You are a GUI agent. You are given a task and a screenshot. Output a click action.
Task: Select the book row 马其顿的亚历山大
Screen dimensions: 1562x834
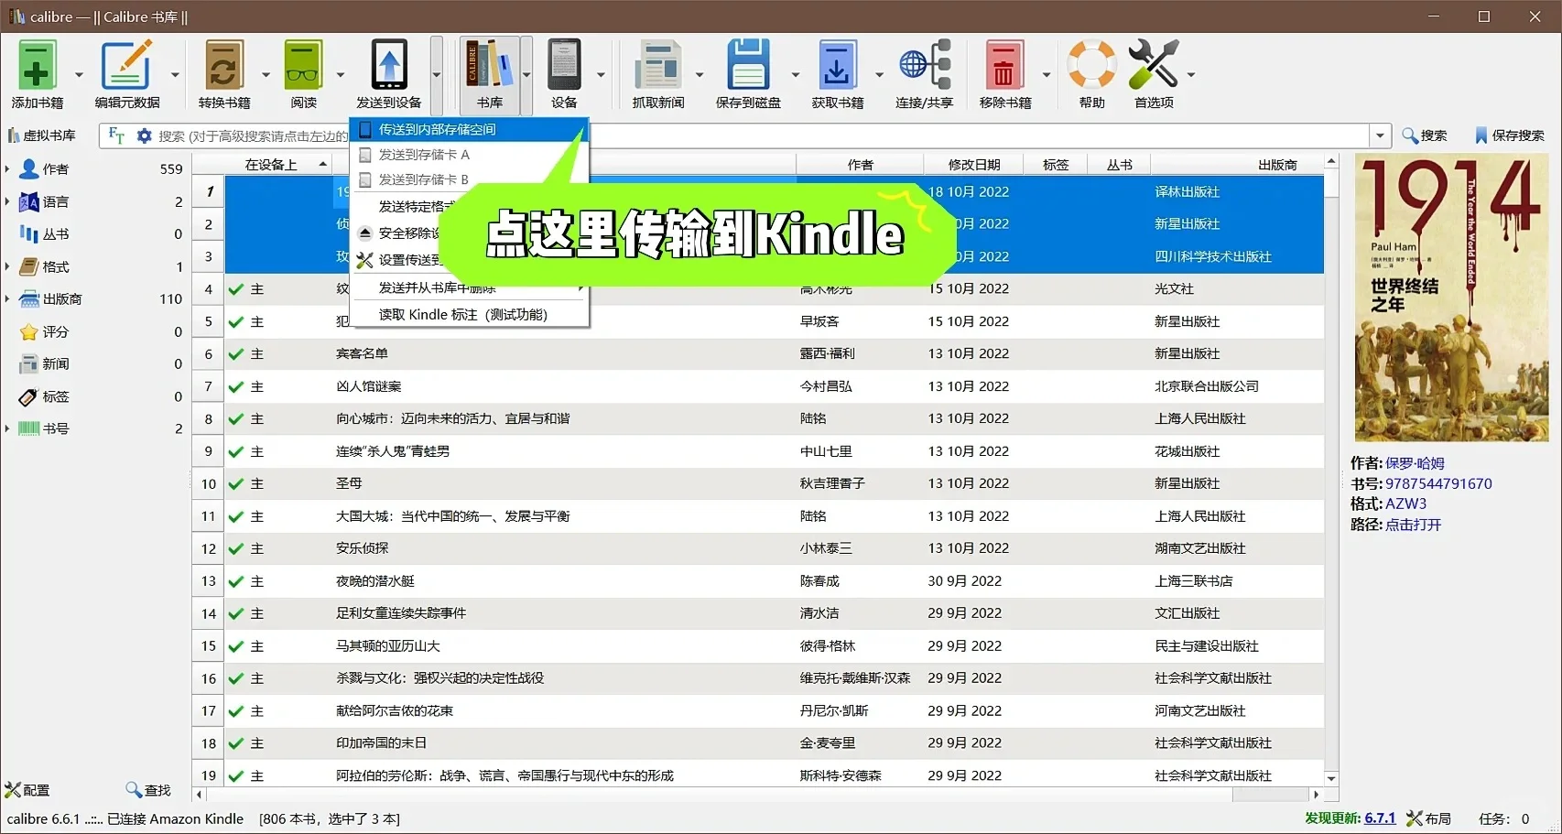click(x=758, y=645)
